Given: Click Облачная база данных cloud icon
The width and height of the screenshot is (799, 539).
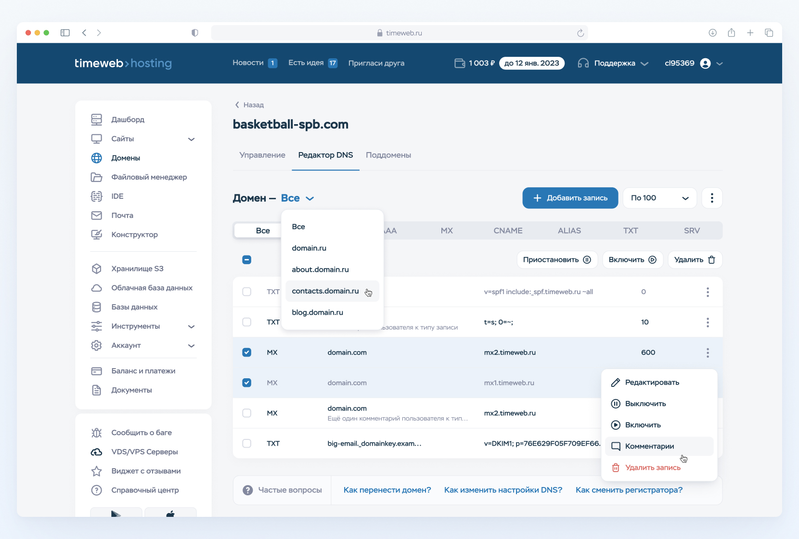Looking at the screenshot, I should [97, 288].
